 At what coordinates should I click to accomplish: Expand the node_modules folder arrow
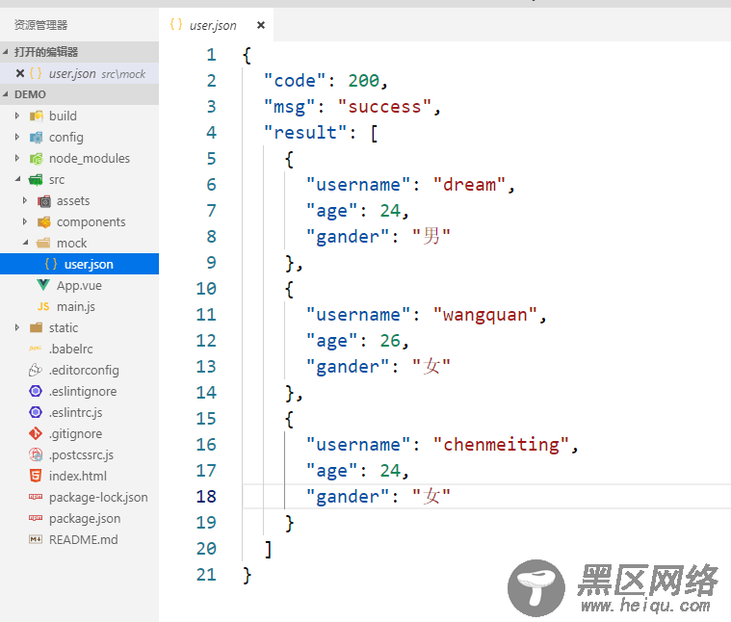[17, 158]
